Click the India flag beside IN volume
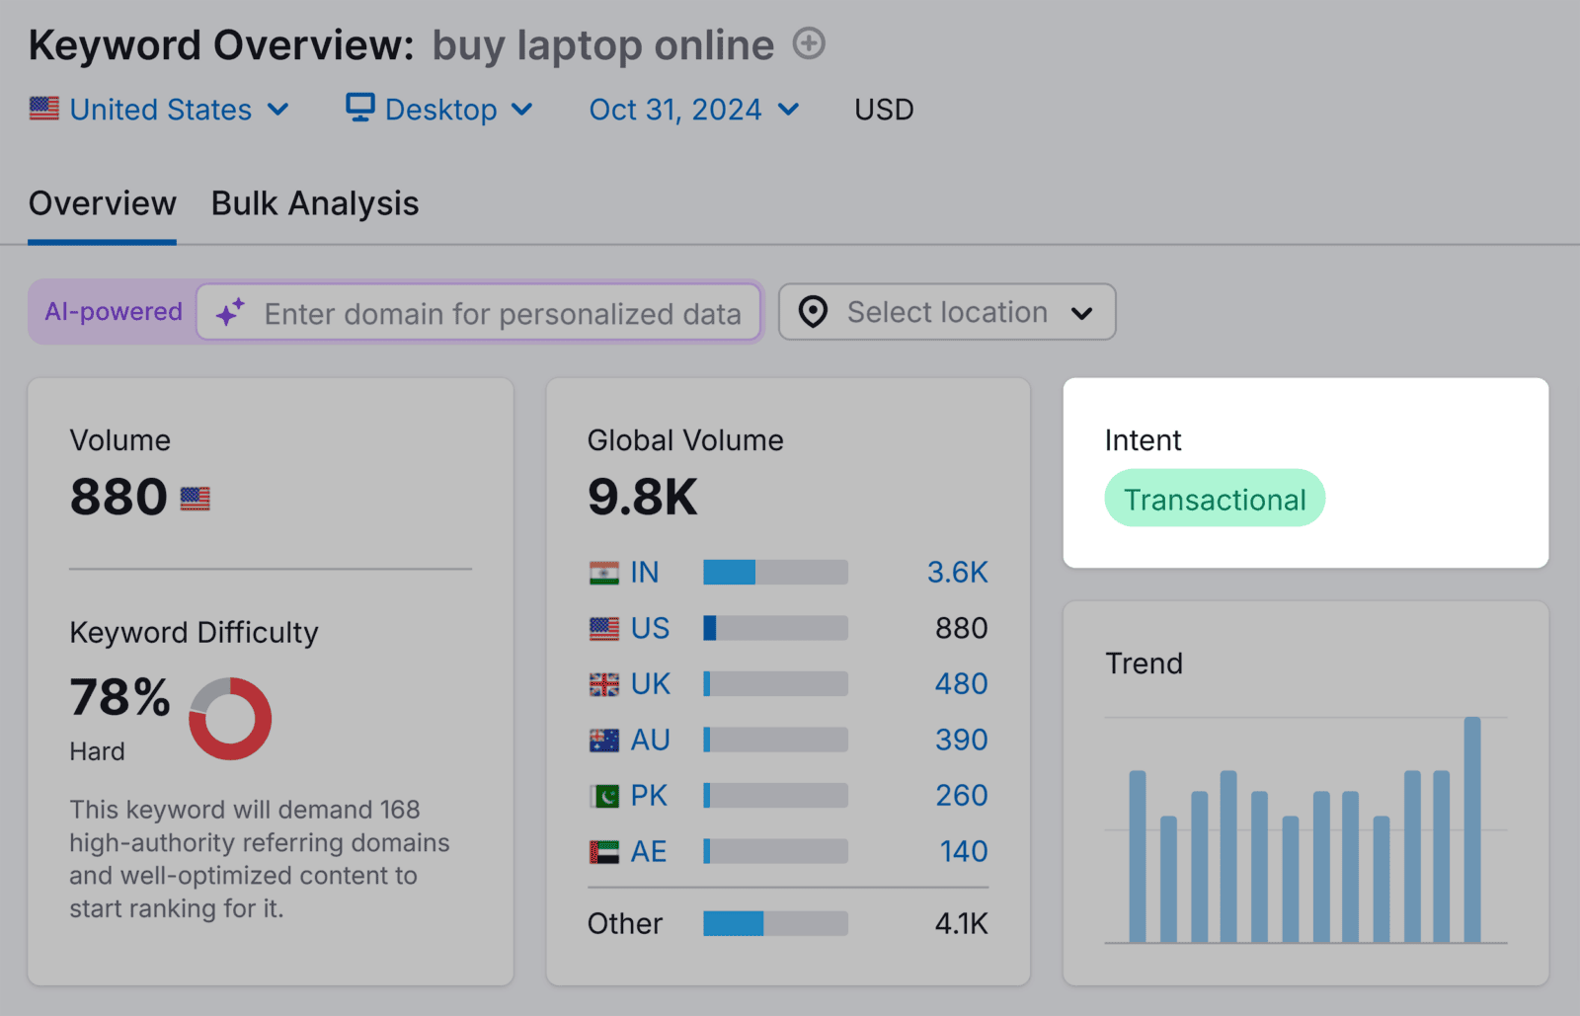This screenshot has width=1580, height=1016. coord(605,572)
